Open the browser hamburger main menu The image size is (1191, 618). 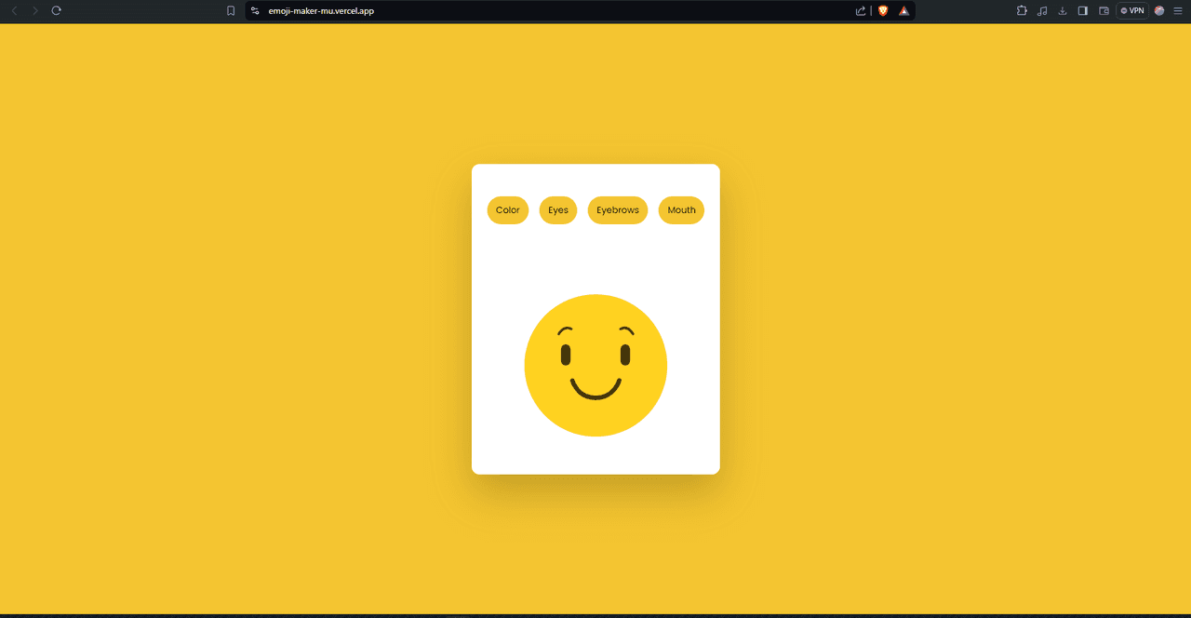point(1178,10)
